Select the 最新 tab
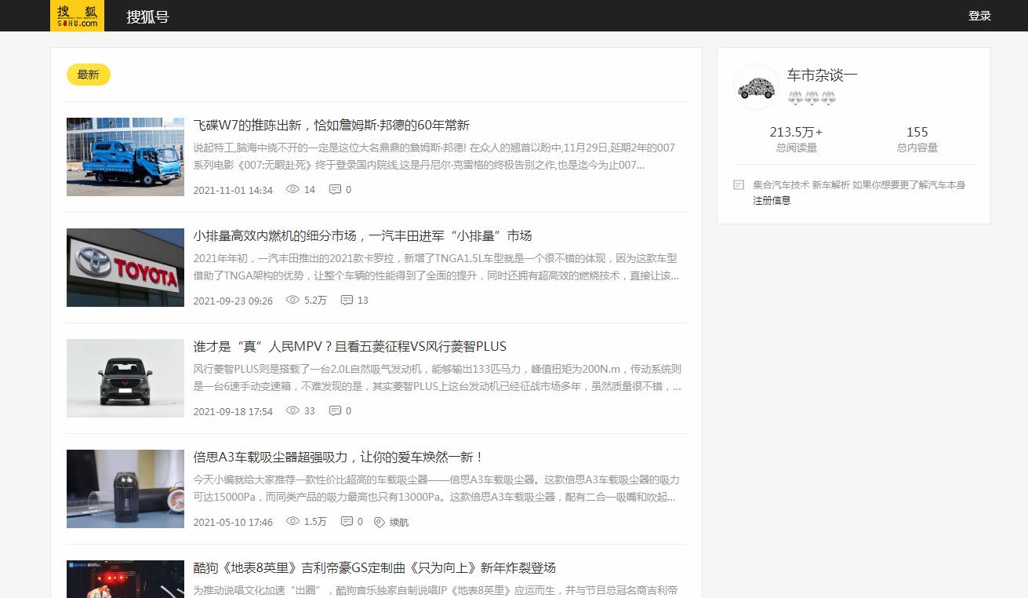This screenshot has width=1028, height=598. (x=89, y=75)
